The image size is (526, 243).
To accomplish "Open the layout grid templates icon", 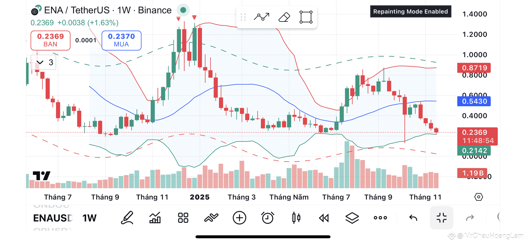I will click(x=183, y=218).
